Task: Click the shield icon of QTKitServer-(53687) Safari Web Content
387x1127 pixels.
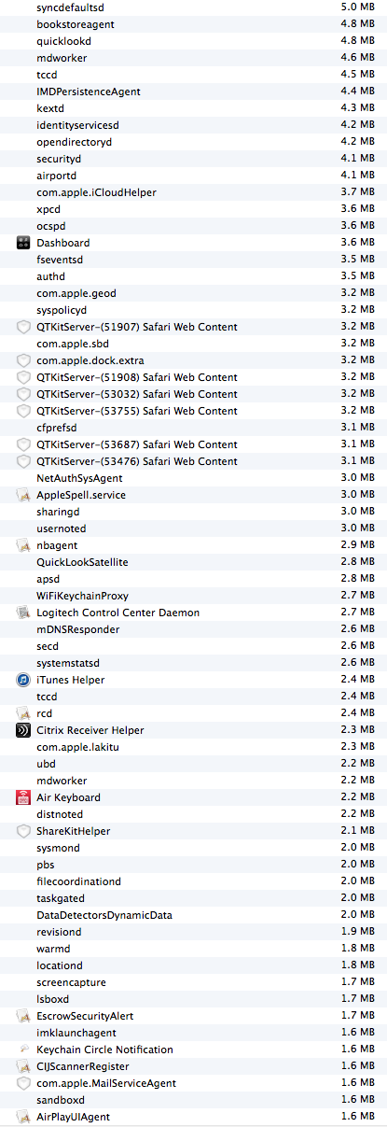Action: point(24,444)
